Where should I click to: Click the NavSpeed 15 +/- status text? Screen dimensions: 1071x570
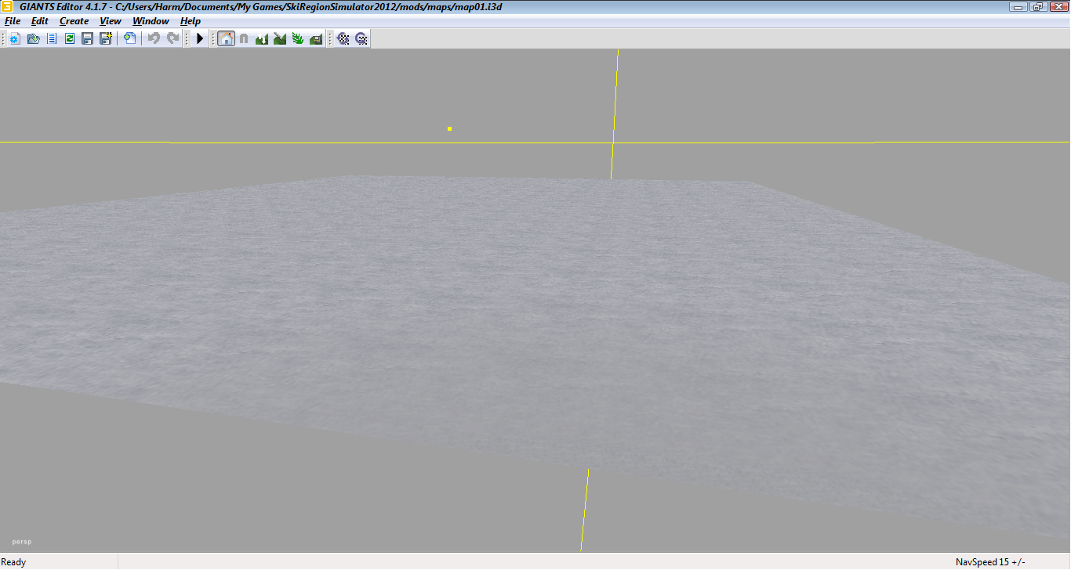point(990,562)
